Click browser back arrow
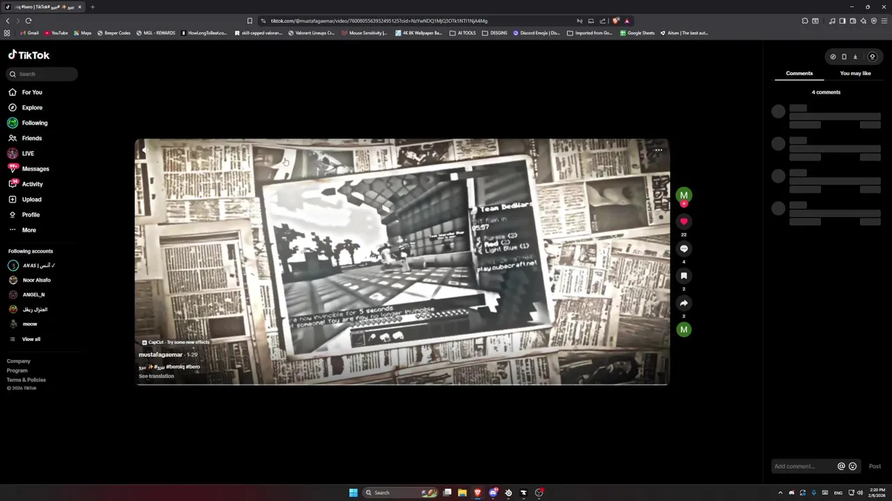892x501 pixels. (8, 21)
